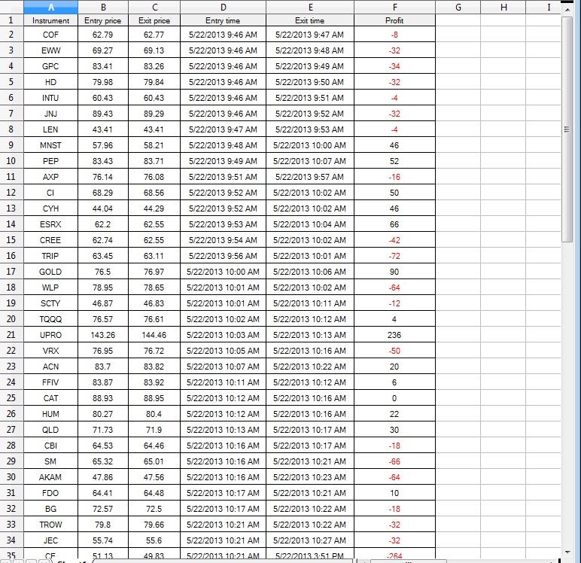Select the INTU instrument cell
Viewport: 581px width, 563px height.
[x=50, y=98]
